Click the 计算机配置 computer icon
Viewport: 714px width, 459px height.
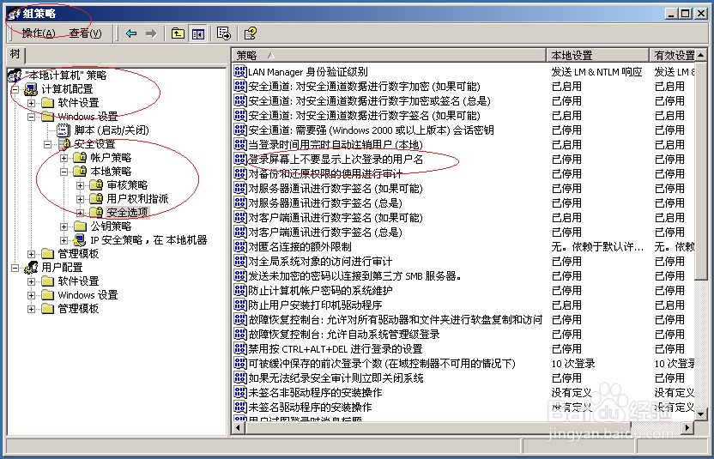coord(31,89)
